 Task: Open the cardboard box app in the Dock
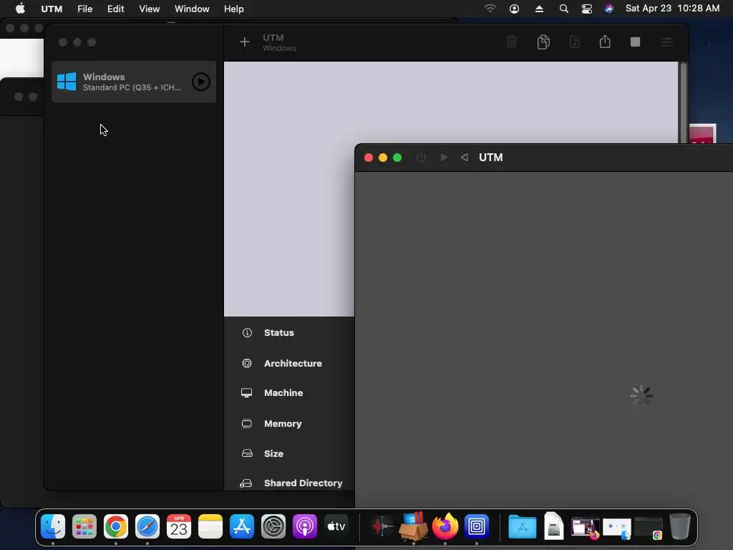click(x=413, y=526)
